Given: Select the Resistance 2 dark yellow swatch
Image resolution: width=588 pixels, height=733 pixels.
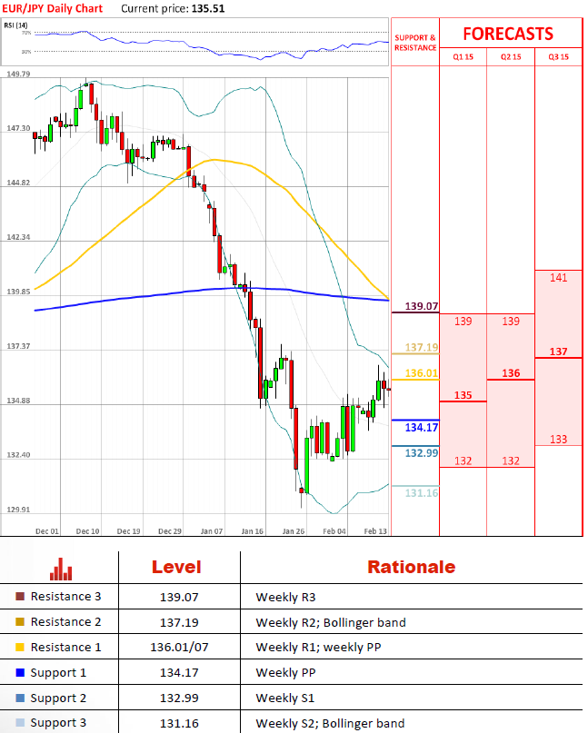Looking at the screenshot, I should tap(20, 622).
